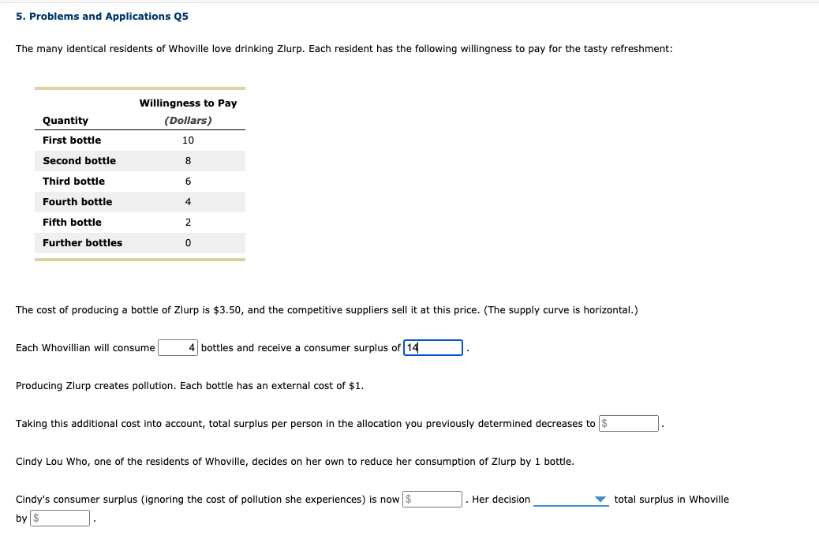This screenshot has height=543, width=819.
Task: Click Cindy's consumer surplus dollar input
Action: [432, 499]
